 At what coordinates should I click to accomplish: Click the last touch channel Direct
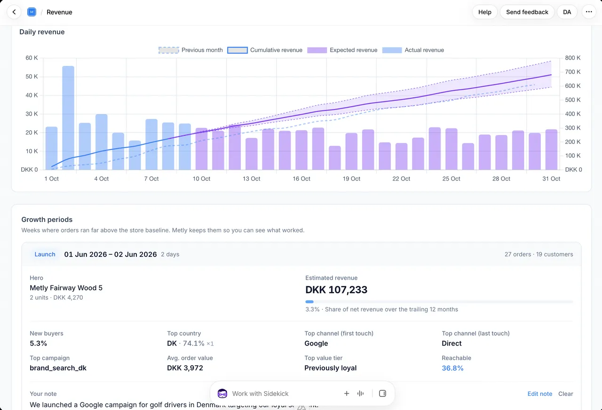click(x=451, y=344)
